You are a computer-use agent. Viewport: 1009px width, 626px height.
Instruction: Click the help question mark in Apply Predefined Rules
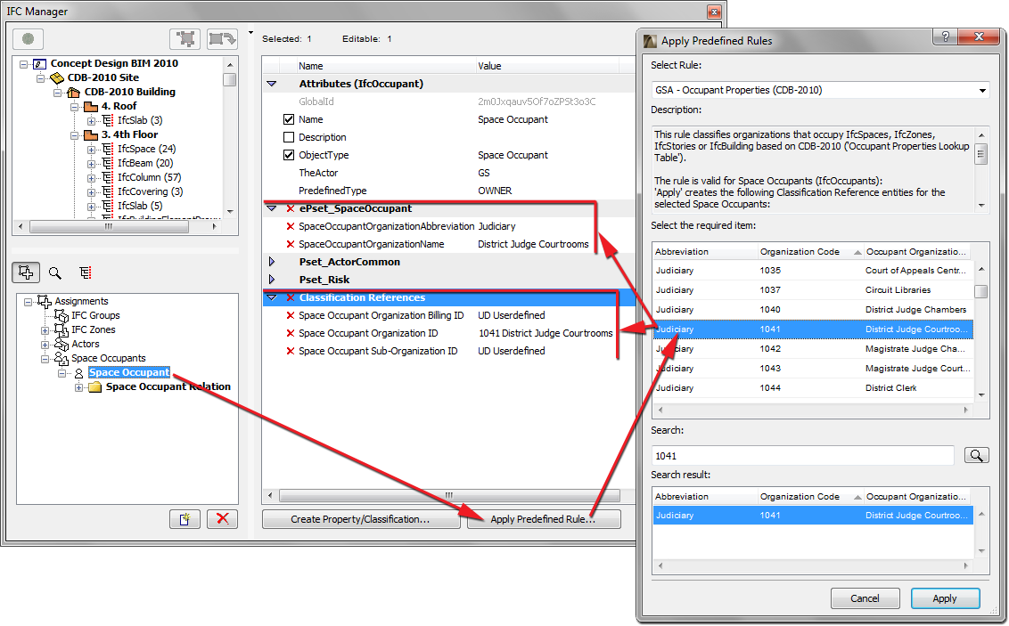point(945,37)
